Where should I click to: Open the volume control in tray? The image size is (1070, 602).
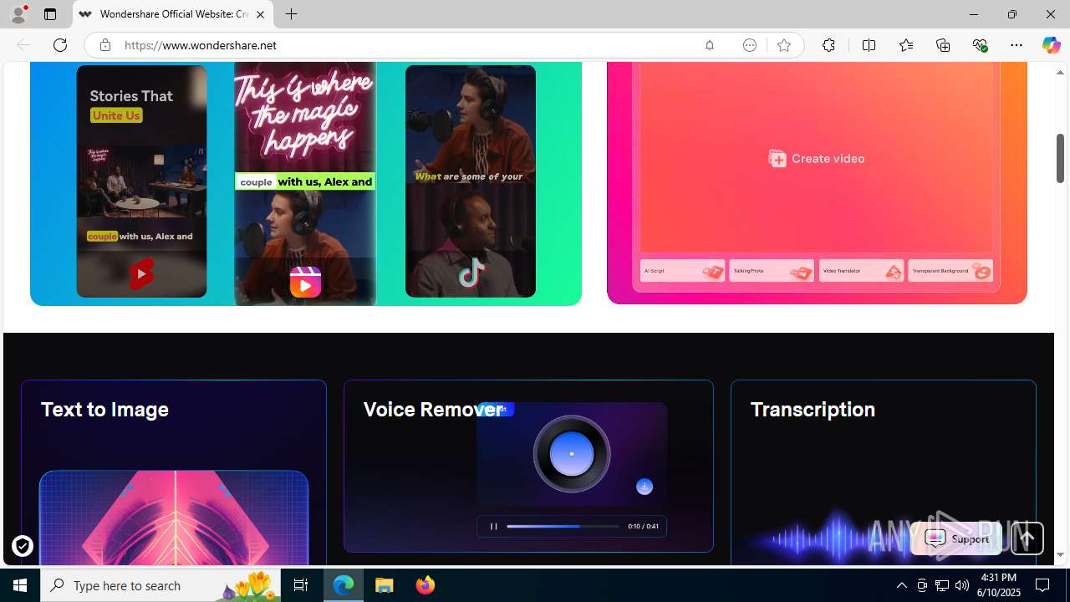click(962, 585)
